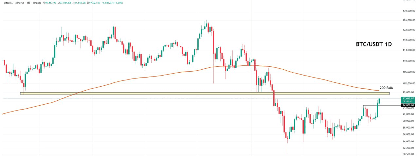This screenshot has height=156, width=419.
Task: Click the 08:46:12 candle countdown timer
Action: 409,101
